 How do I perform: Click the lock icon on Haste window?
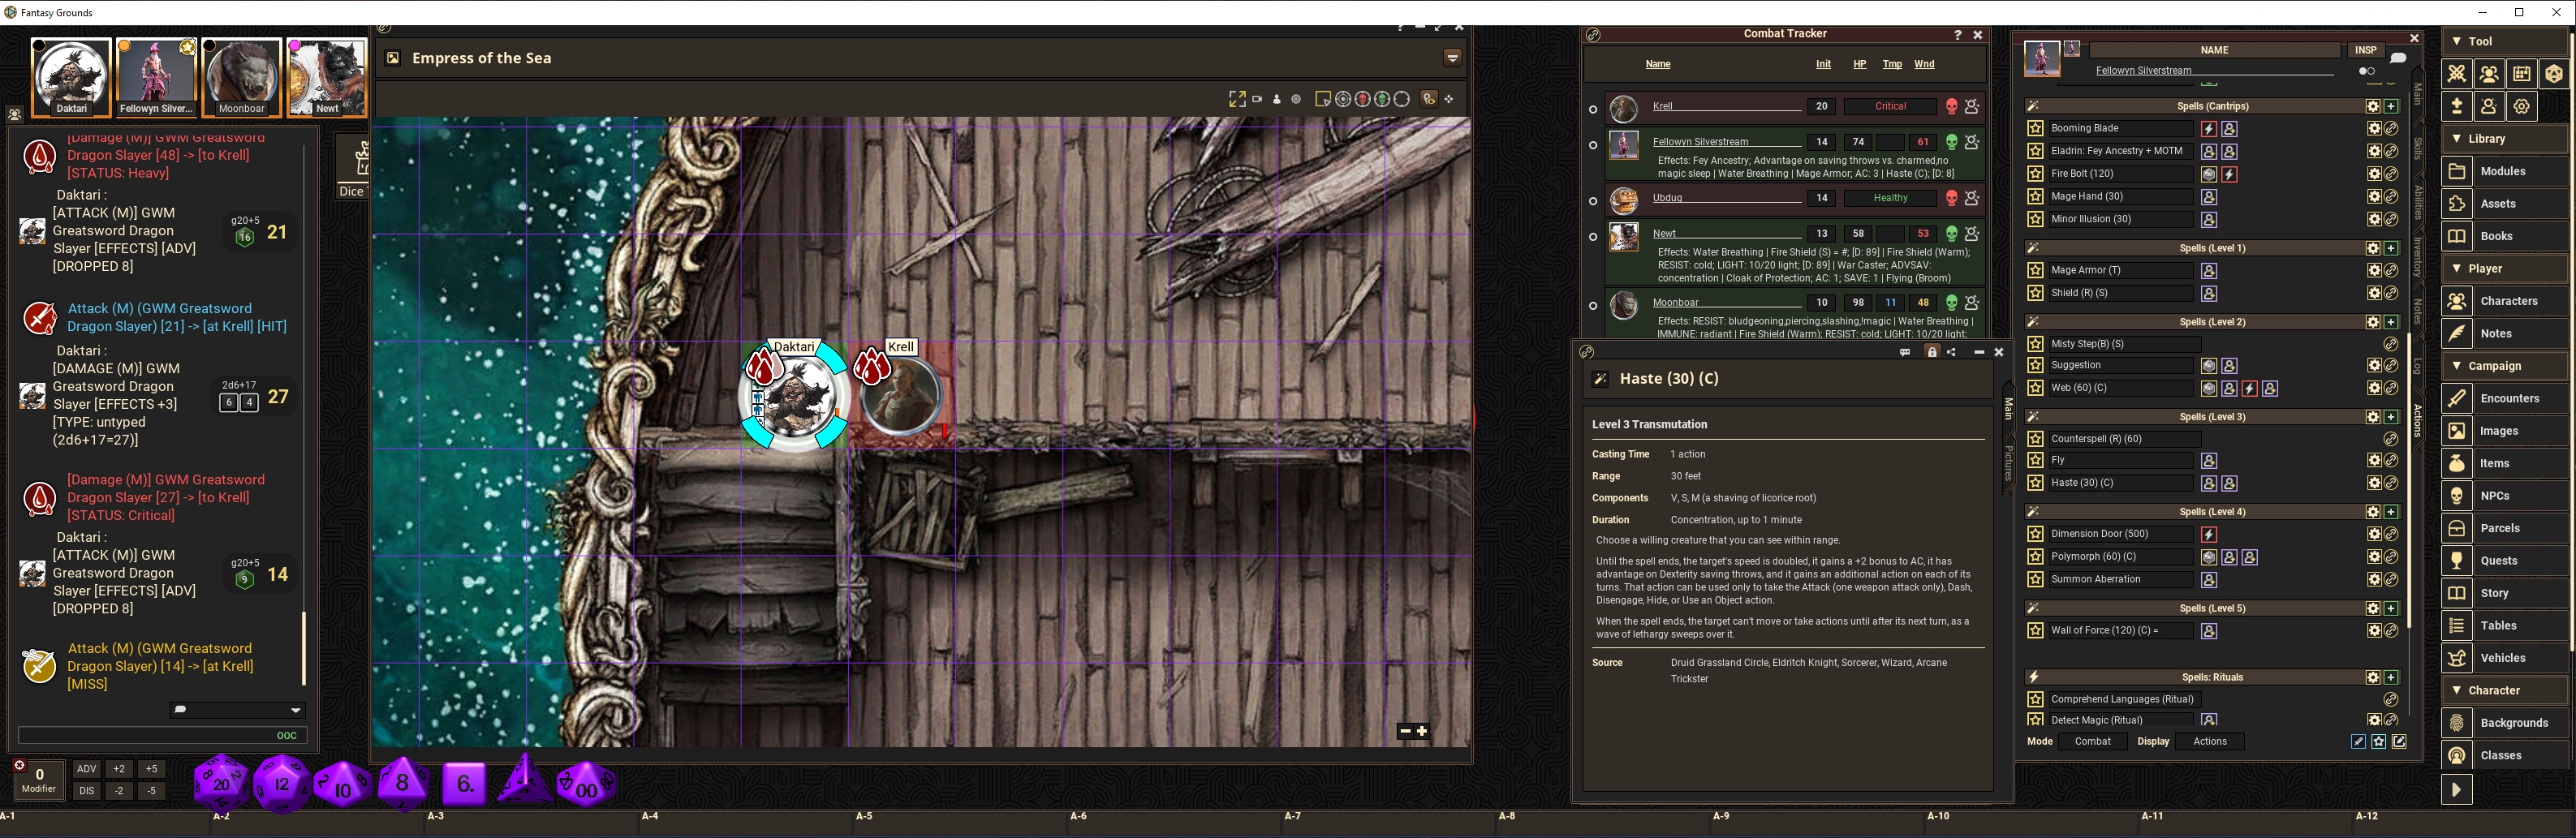click(x=1932, y=352)
